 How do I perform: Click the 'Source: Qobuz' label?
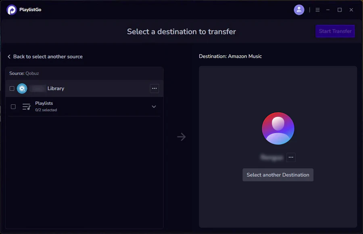click(24, 73)
